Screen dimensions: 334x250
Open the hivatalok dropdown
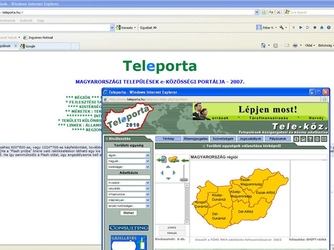(x=148, y=183)
